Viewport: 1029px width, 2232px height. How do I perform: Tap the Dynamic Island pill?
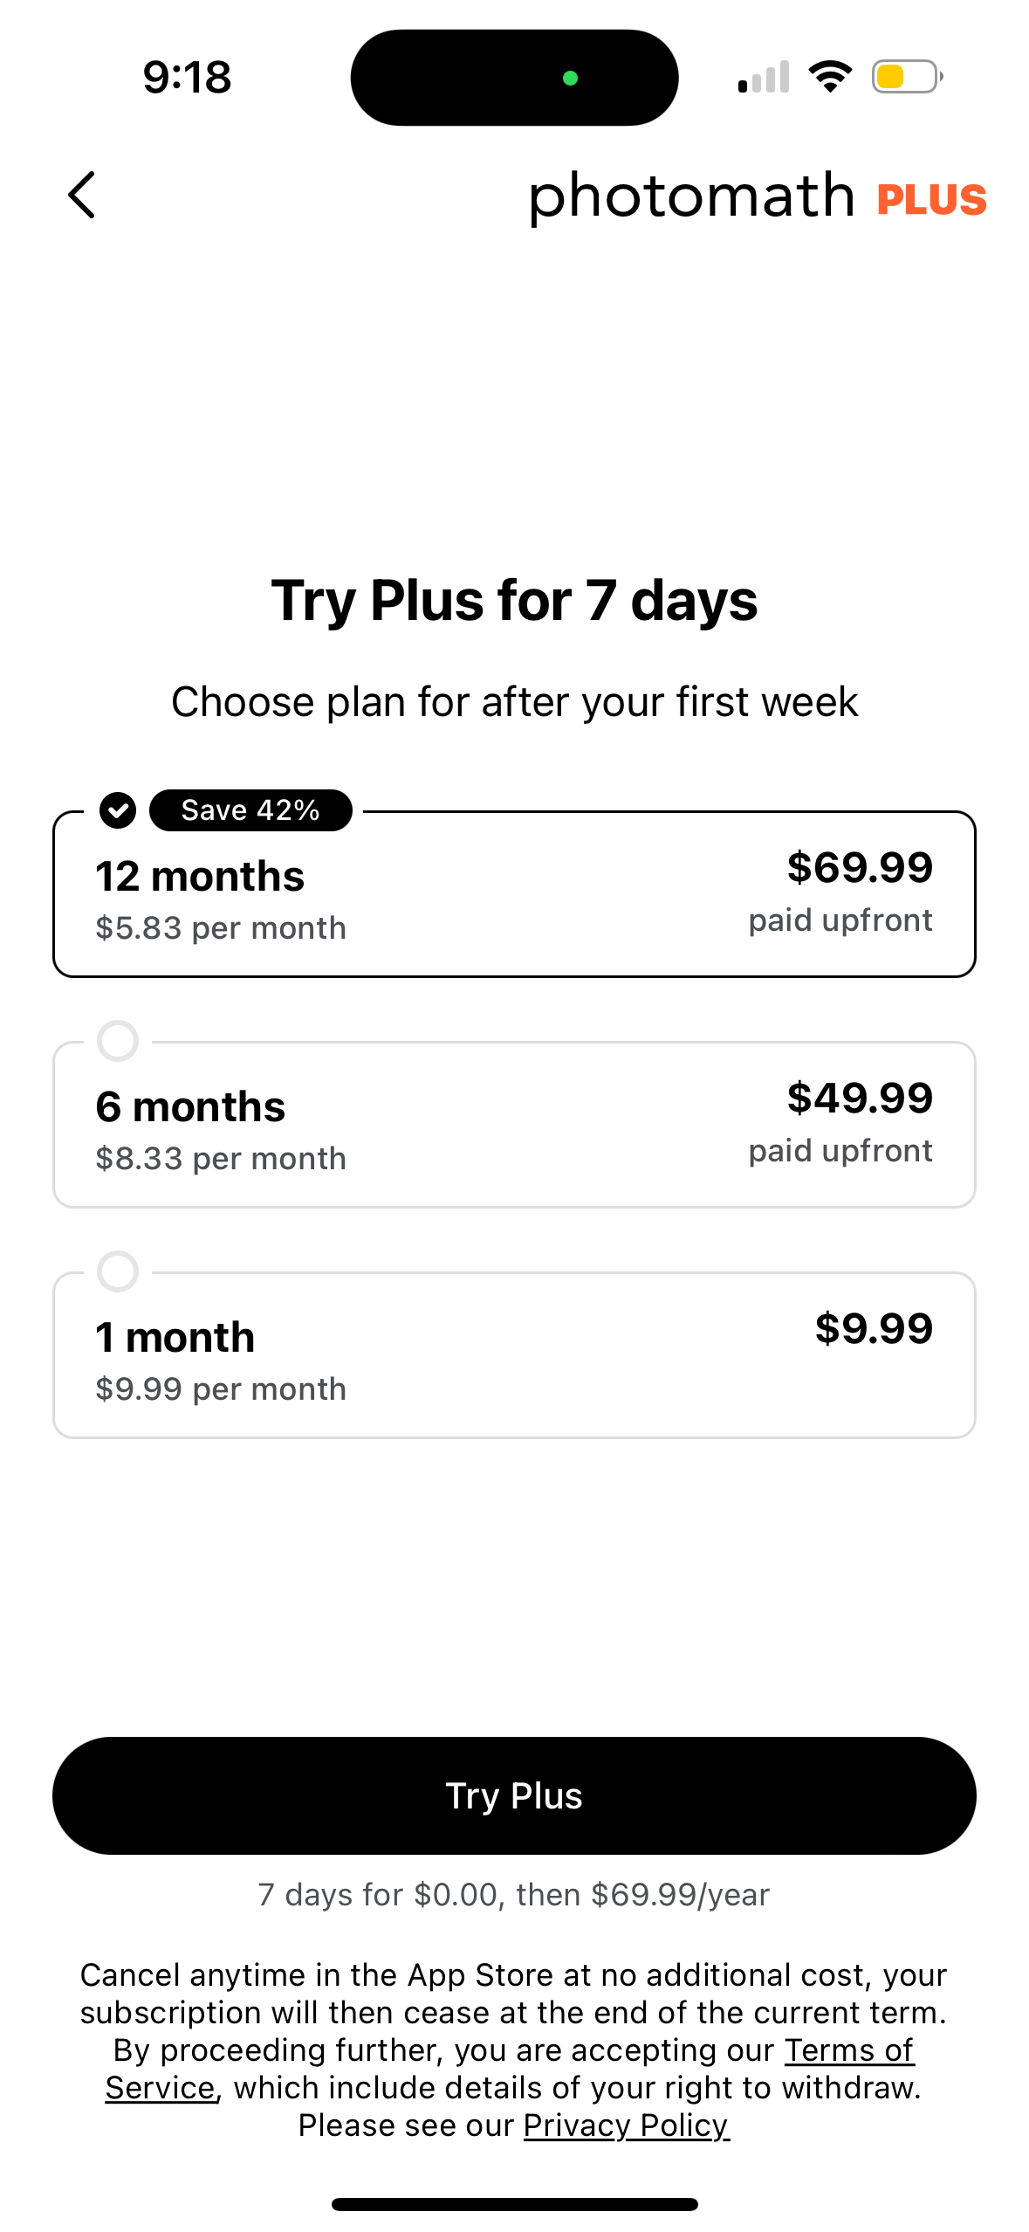(514, 78)
